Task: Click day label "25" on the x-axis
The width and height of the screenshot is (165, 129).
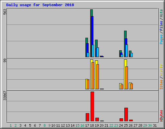Action: [126, 125]
